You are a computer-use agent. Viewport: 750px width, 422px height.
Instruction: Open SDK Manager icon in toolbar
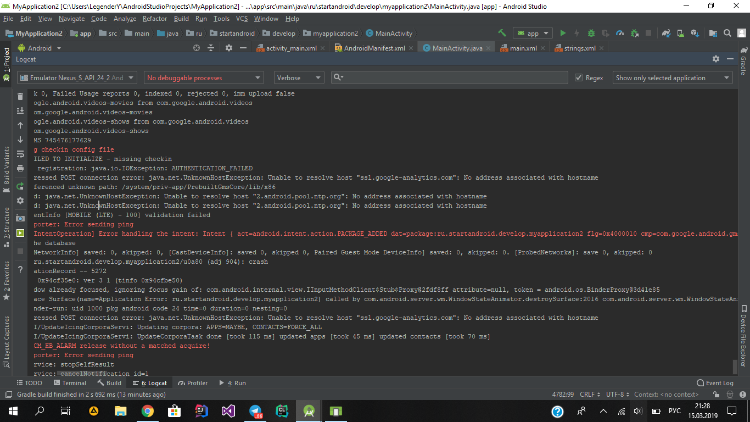[x=695, y=33]
